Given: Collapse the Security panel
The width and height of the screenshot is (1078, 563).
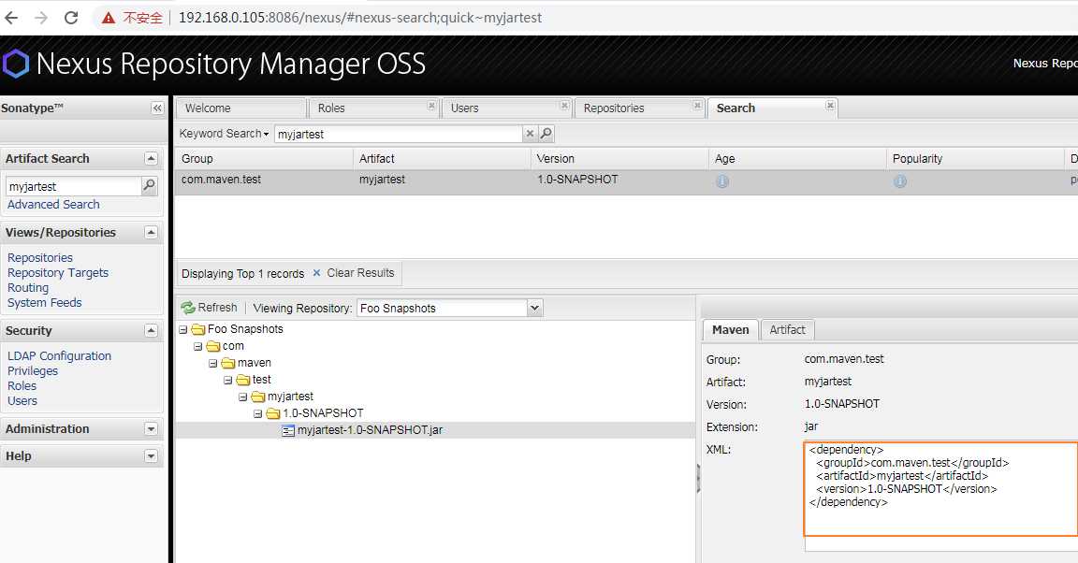Looking at the screenshot, I should (x=152, y=331).
